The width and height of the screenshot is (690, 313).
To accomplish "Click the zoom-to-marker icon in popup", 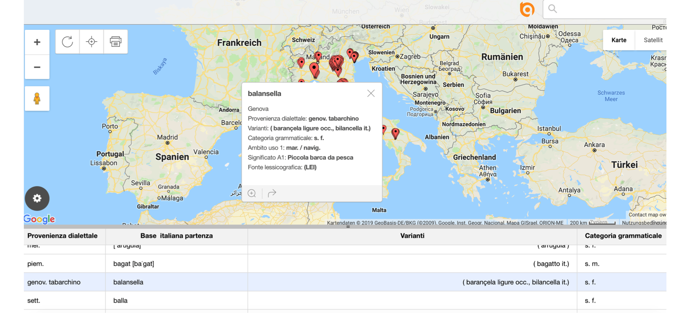I will [252, 193].
